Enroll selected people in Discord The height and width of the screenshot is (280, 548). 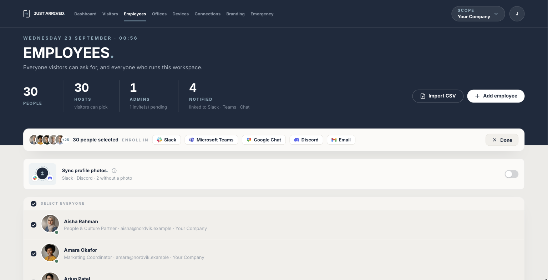click(306, 140)
